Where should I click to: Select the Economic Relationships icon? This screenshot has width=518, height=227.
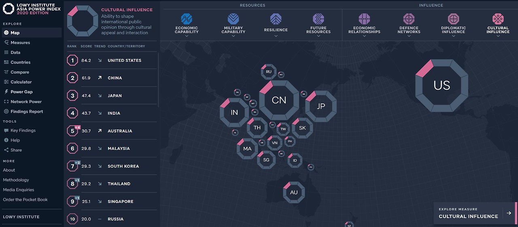point(365,19)
